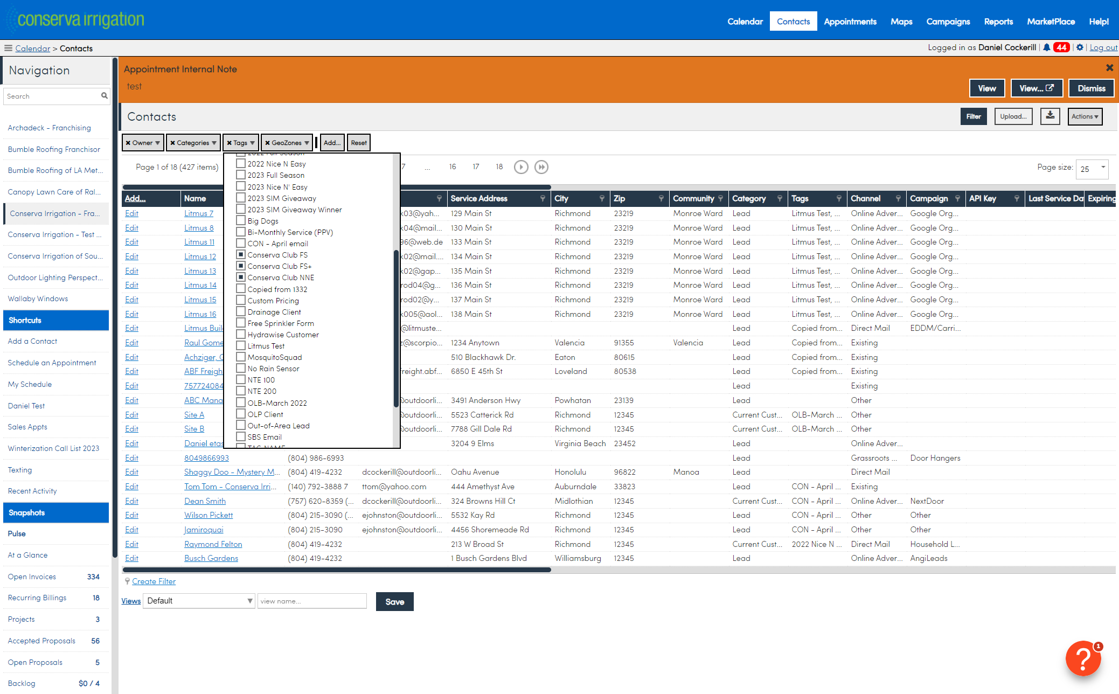Click the Filter button in Contacts header
The width and height of the screenshot is (1119, 694).
pos(974,116)
